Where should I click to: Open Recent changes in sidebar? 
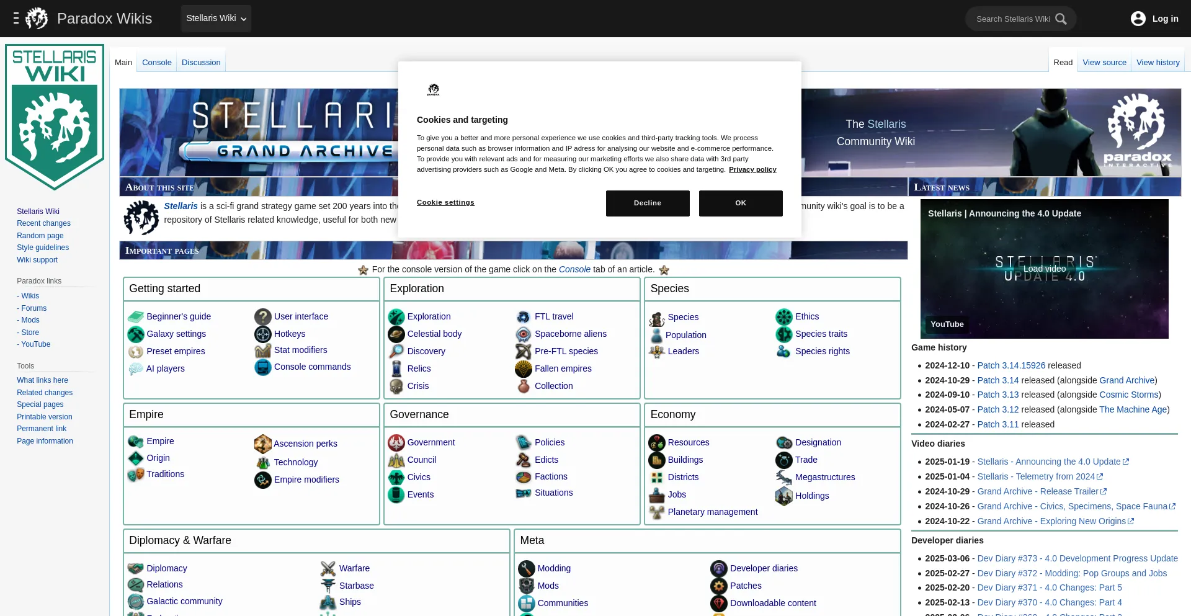pos(43,223)
